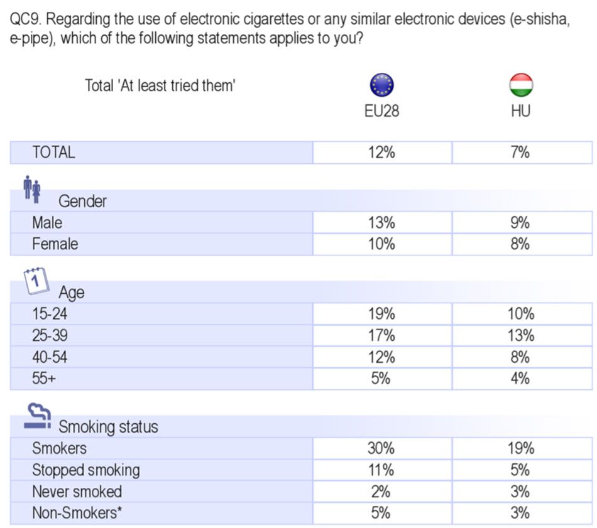Click the Stopped smoking row label

pyautogui.click(x=86, y=470)
